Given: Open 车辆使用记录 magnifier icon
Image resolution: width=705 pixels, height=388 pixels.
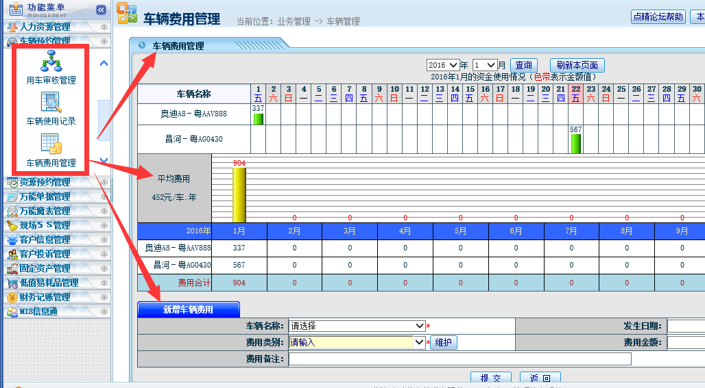Looking at the screenshot, I should click(x=51, y=102).
